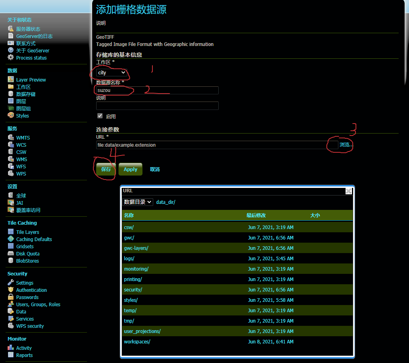The height and width of the screenshot is (363, 409).
Task: Click the empty 说明 description field
Action: point(157,106)
